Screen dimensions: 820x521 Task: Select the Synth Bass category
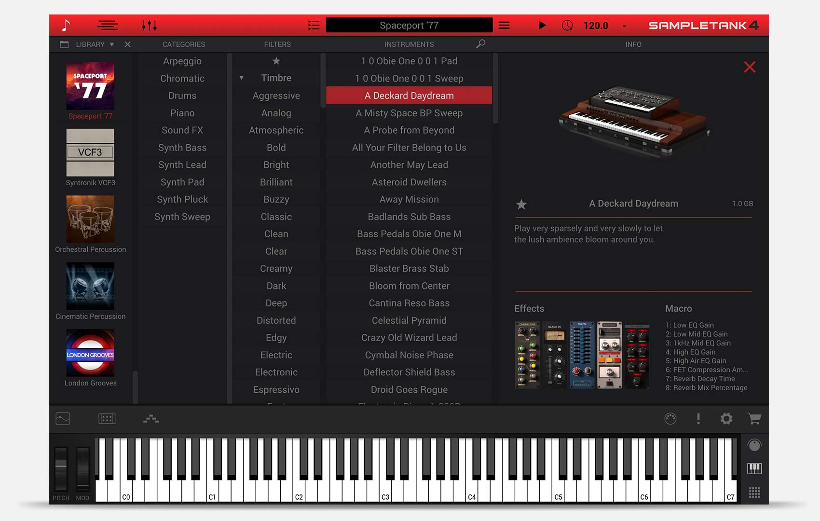coord(182,148)
